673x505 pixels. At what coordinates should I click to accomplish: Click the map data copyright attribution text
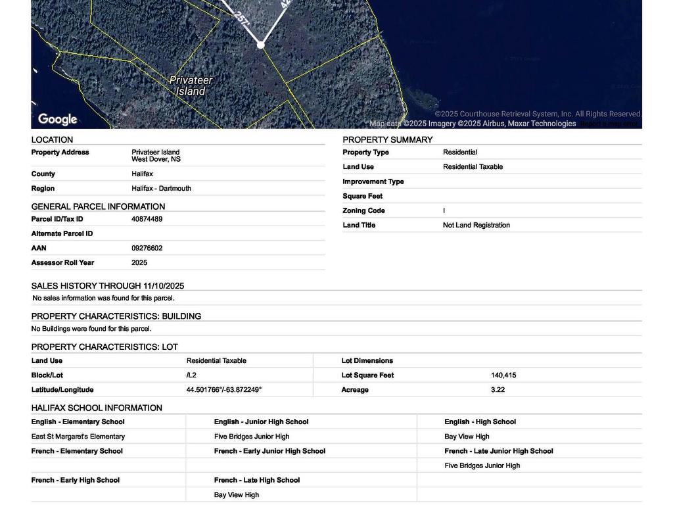point(473,124)
